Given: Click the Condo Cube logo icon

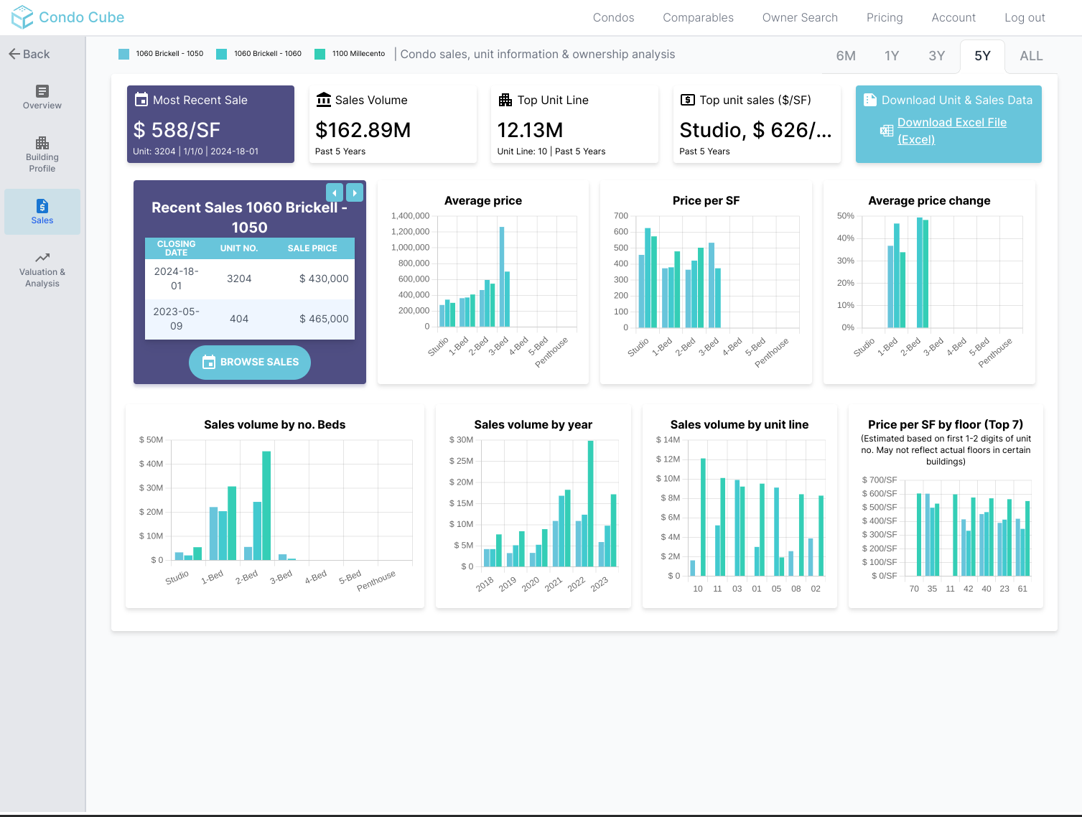Looking at the screenshot, I should [22, 17].
